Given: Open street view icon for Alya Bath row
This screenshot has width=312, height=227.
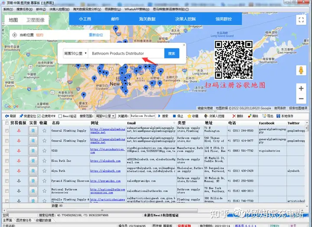Looking at the screenshot, I should pyautogui.click(x=33, y=171).
